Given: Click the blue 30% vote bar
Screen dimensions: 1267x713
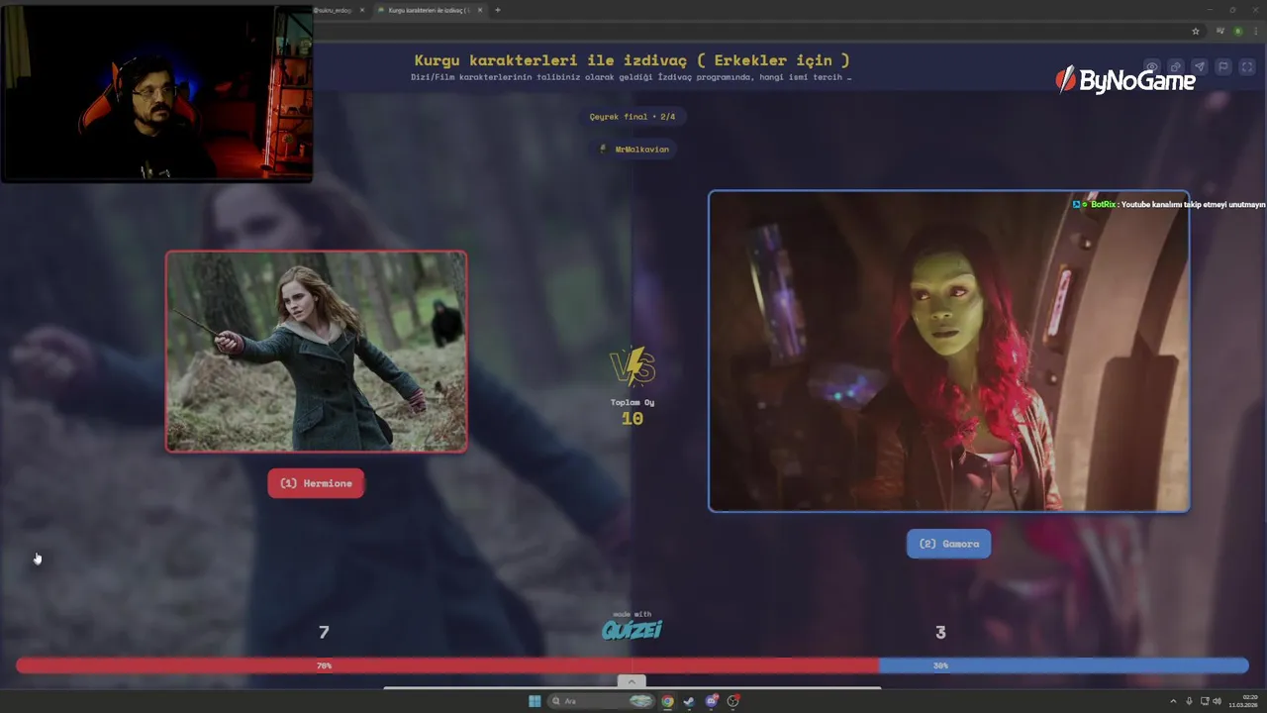Looking at the screenshot, I should click(x=1064, y=665).
